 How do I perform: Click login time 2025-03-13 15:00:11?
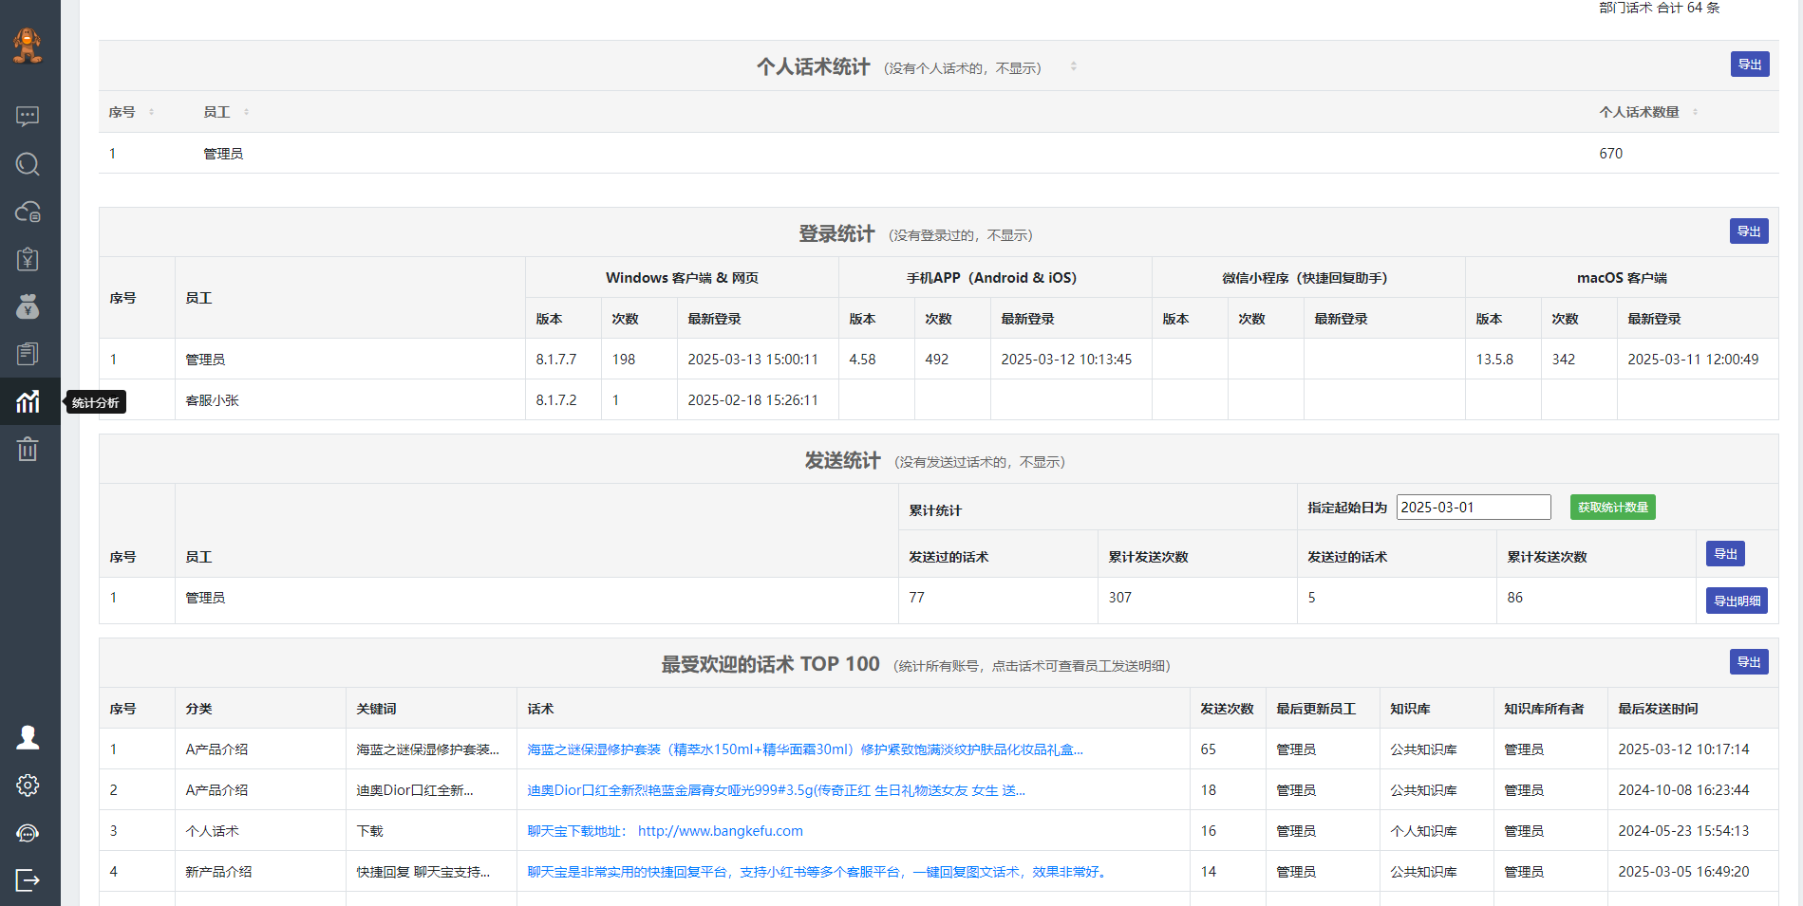753,360
